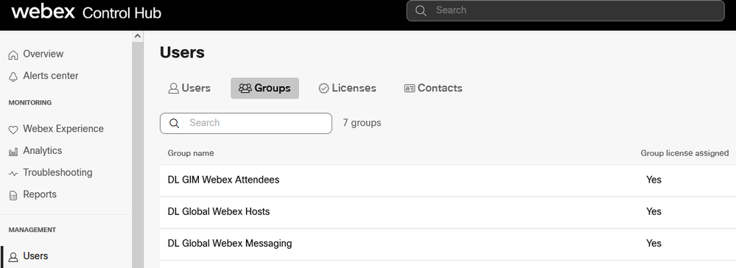Viewport: 736px width, 268px height.
Task: Click the Alerts center bell icon
Action: click(13, 77)
